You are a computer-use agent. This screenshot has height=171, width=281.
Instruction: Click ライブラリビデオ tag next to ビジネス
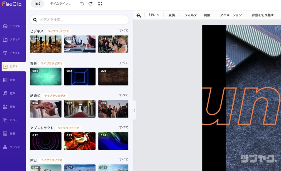pyautogui.click(x=58, y=31)
